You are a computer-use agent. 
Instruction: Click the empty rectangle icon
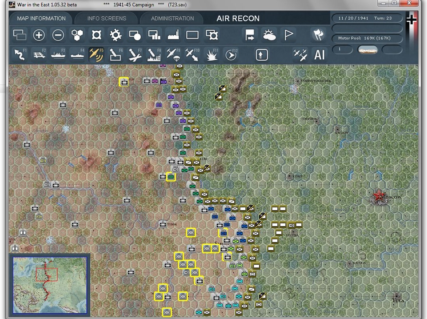click(x=192, y=35)
